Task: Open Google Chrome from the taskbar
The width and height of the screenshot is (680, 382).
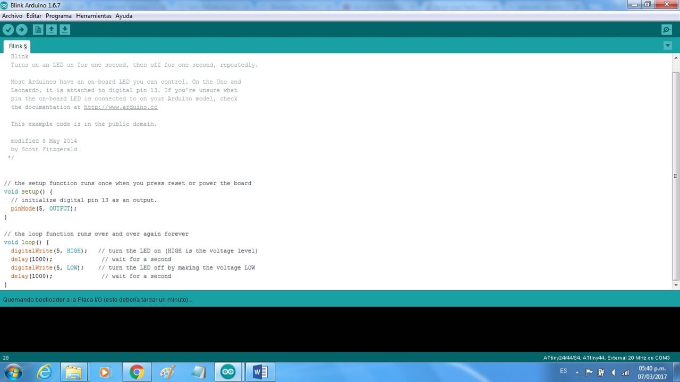Action: point(137,372)
